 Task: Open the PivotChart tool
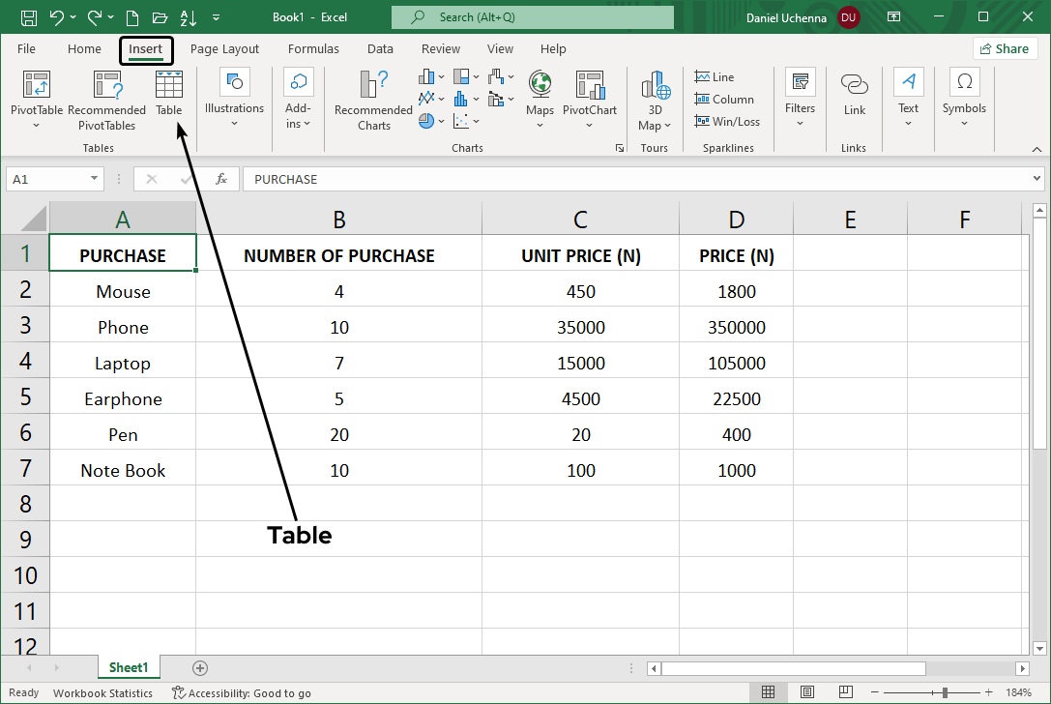(x=589, y=97)
